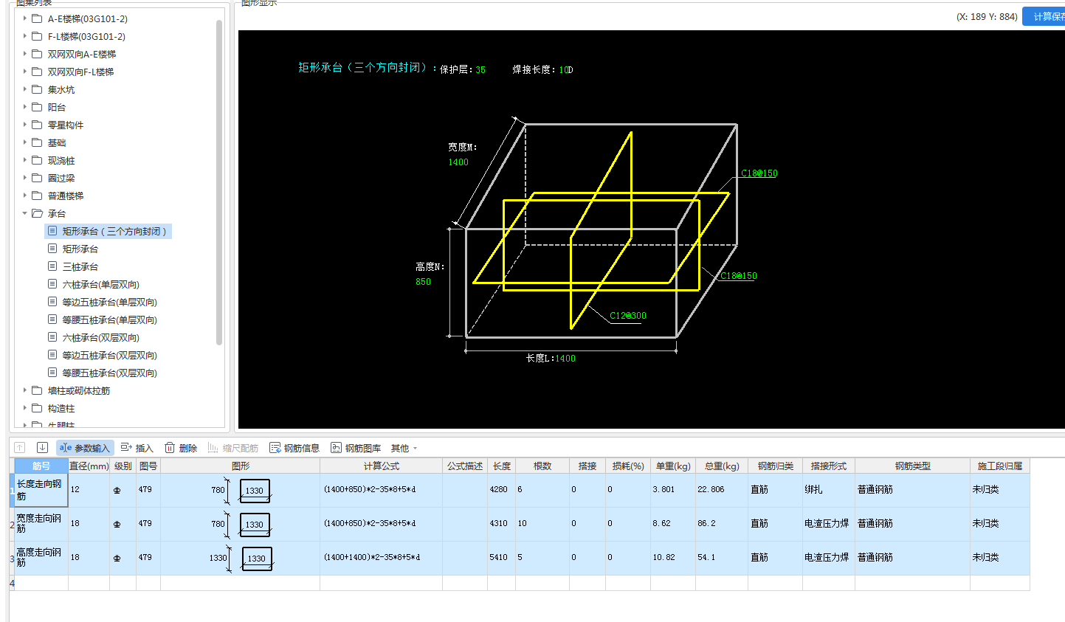Click the 筋号 column header
Viewport: 1065px width, 622px height.
[x=41, y=466]
